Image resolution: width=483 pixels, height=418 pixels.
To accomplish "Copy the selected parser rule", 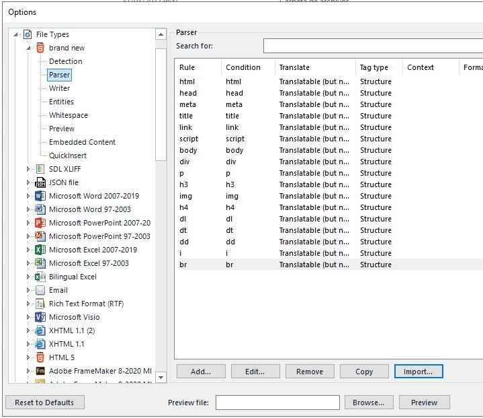I will tap(364, 372).
